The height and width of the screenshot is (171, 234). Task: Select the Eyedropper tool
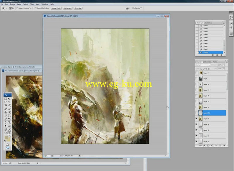click(9, 129)
